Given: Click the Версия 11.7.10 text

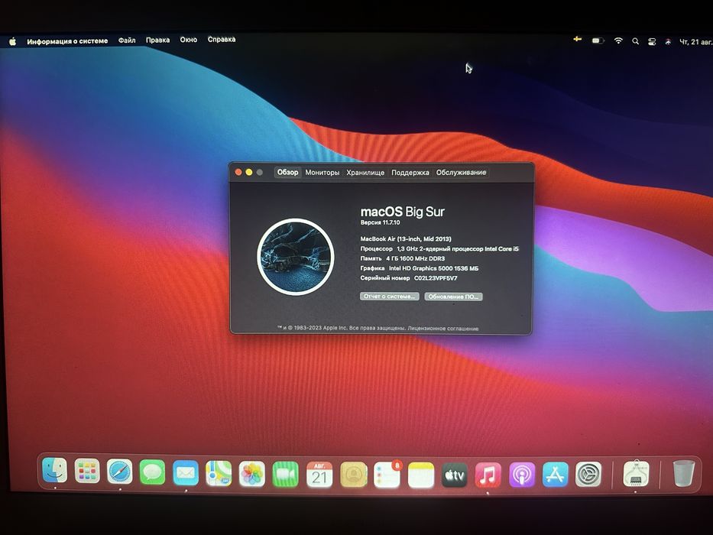Looking at the screenshot, I should pos(380,222).
